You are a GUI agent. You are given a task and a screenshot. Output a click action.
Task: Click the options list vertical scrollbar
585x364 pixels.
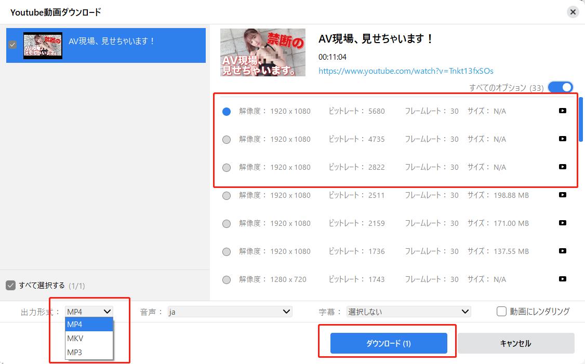click(580, 119)
